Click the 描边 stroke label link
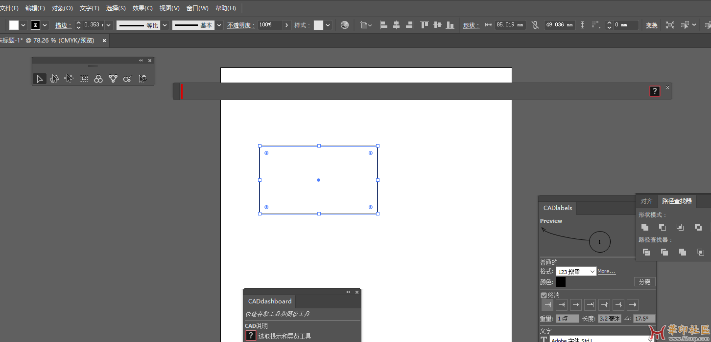This screenshot has width=711, height=342. point(63,25)
